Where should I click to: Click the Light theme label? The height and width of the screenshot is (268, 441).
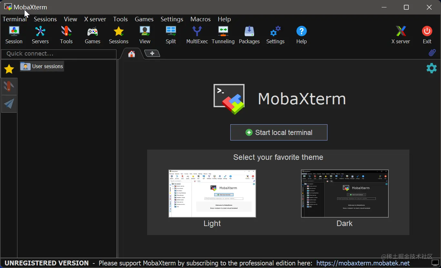(212, 223)
